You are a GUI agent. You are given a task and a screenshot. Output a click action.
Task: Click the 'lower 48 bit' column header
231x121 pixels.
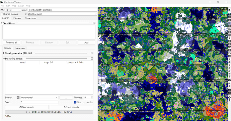click(75, 62)
